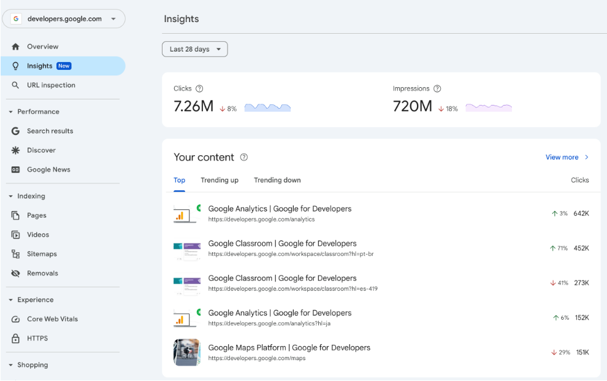Screen dimensions: 607x381
Task: Click the Overview home icon
Action: (x=16, y=47)
